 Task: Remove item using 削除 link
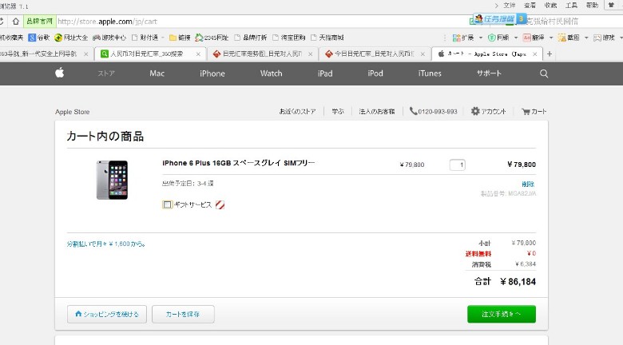tap(528, 184)
